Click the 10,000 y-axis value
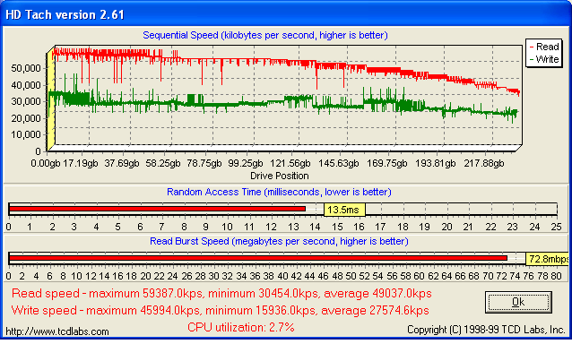This screenshot has width=572, height=344. pyautogui.click(x=26, y=134)
